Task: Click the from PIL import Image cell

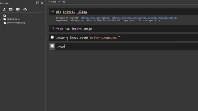Action: coord(123,29)
